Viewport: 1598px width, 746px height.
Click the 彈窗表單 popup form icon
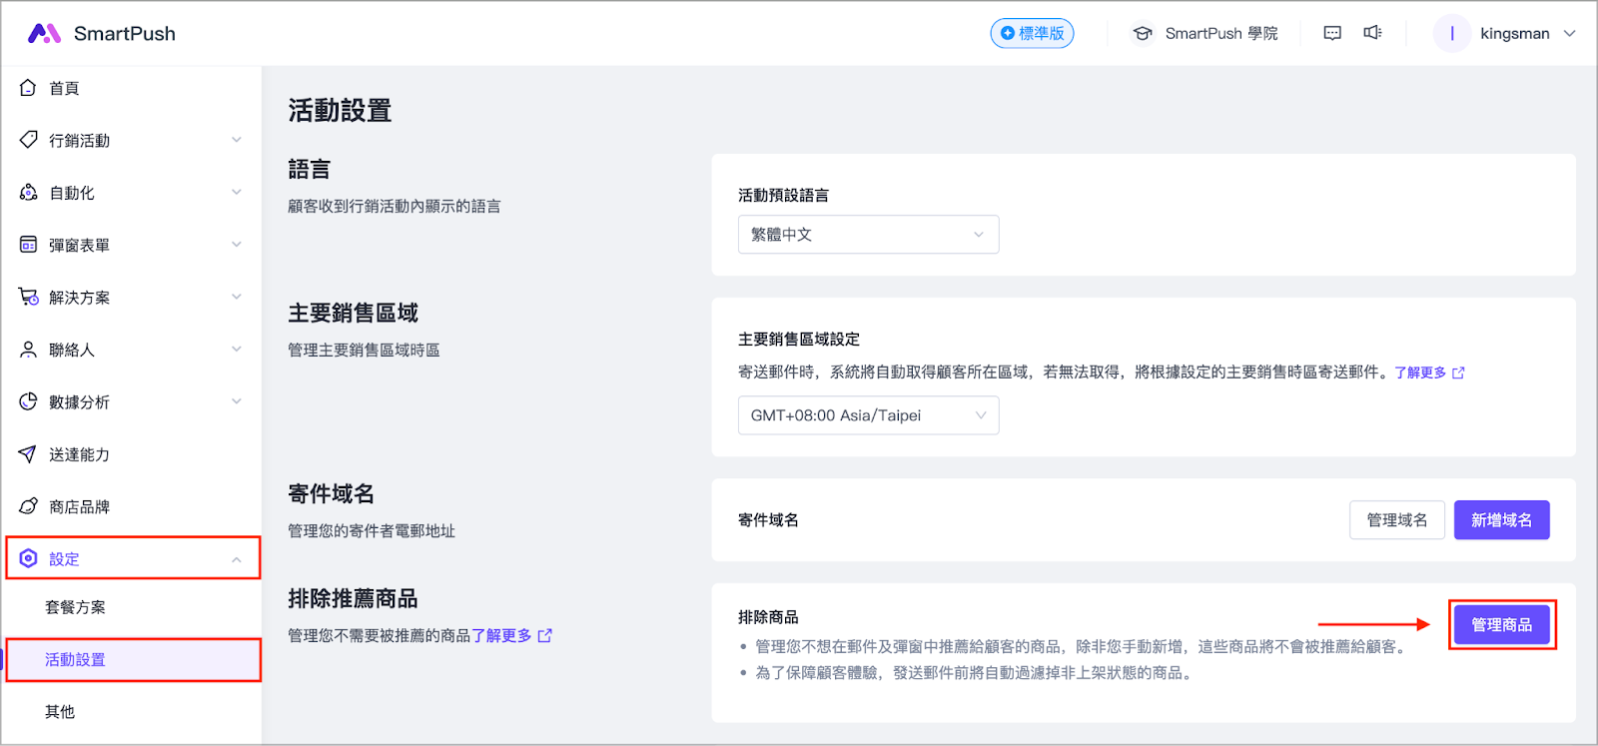click(28, 245)
